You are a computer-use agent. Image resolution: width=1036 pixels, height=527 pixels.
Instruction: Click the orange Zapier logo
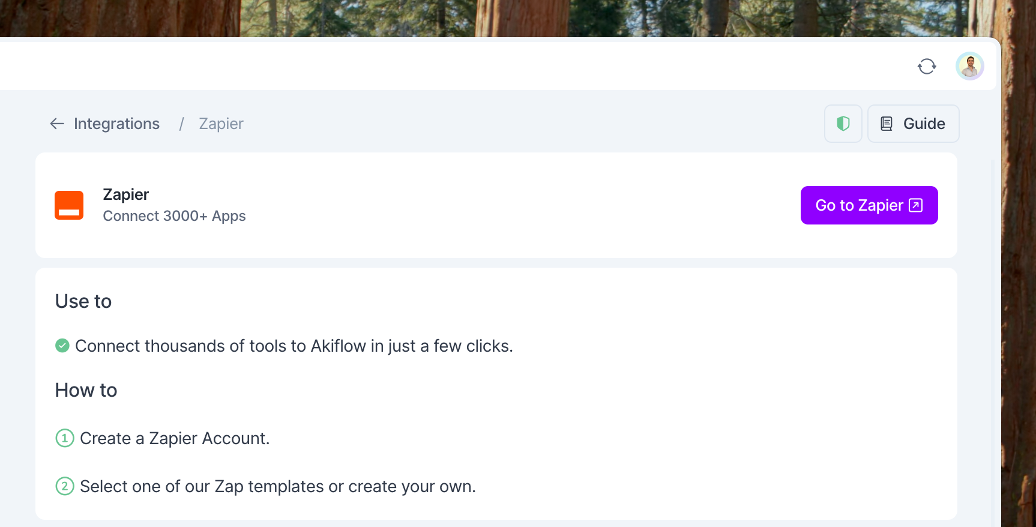coord(69,205)
